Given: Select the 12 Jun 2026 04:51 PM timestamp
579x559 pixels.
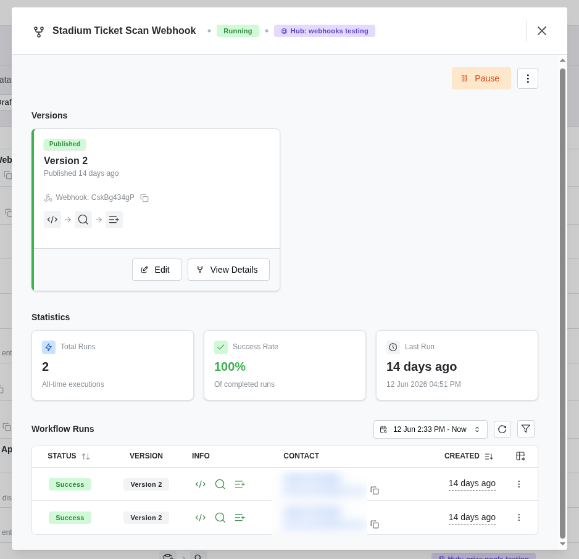Looking at the screenshot, I should pyautogui.click(x=423, y=384).
